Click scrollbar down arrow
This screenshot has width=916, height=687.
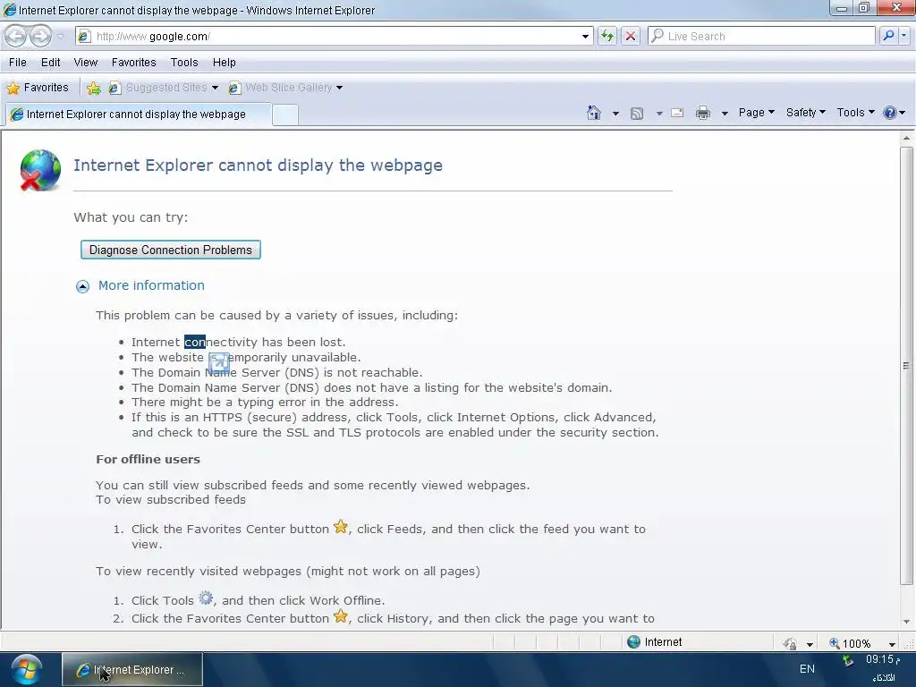[x=906, y=622]
